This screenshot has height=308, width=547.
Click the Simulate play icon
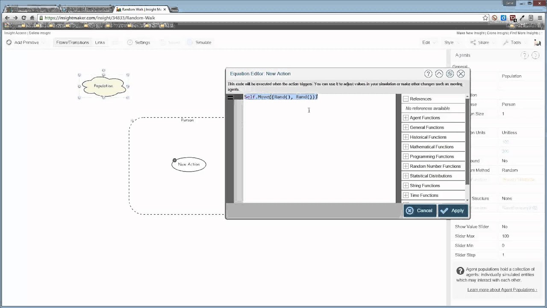pos(190,42)
